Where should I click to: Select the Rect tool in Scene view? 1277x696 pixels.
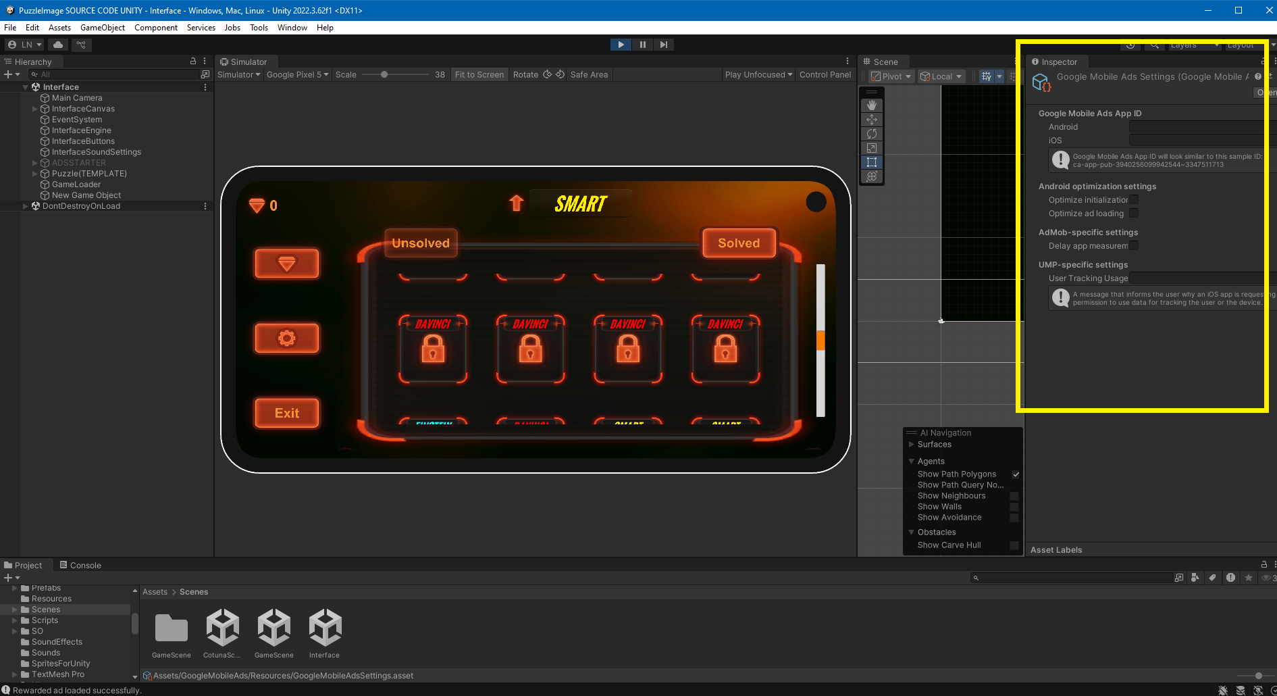pos(872,162)
